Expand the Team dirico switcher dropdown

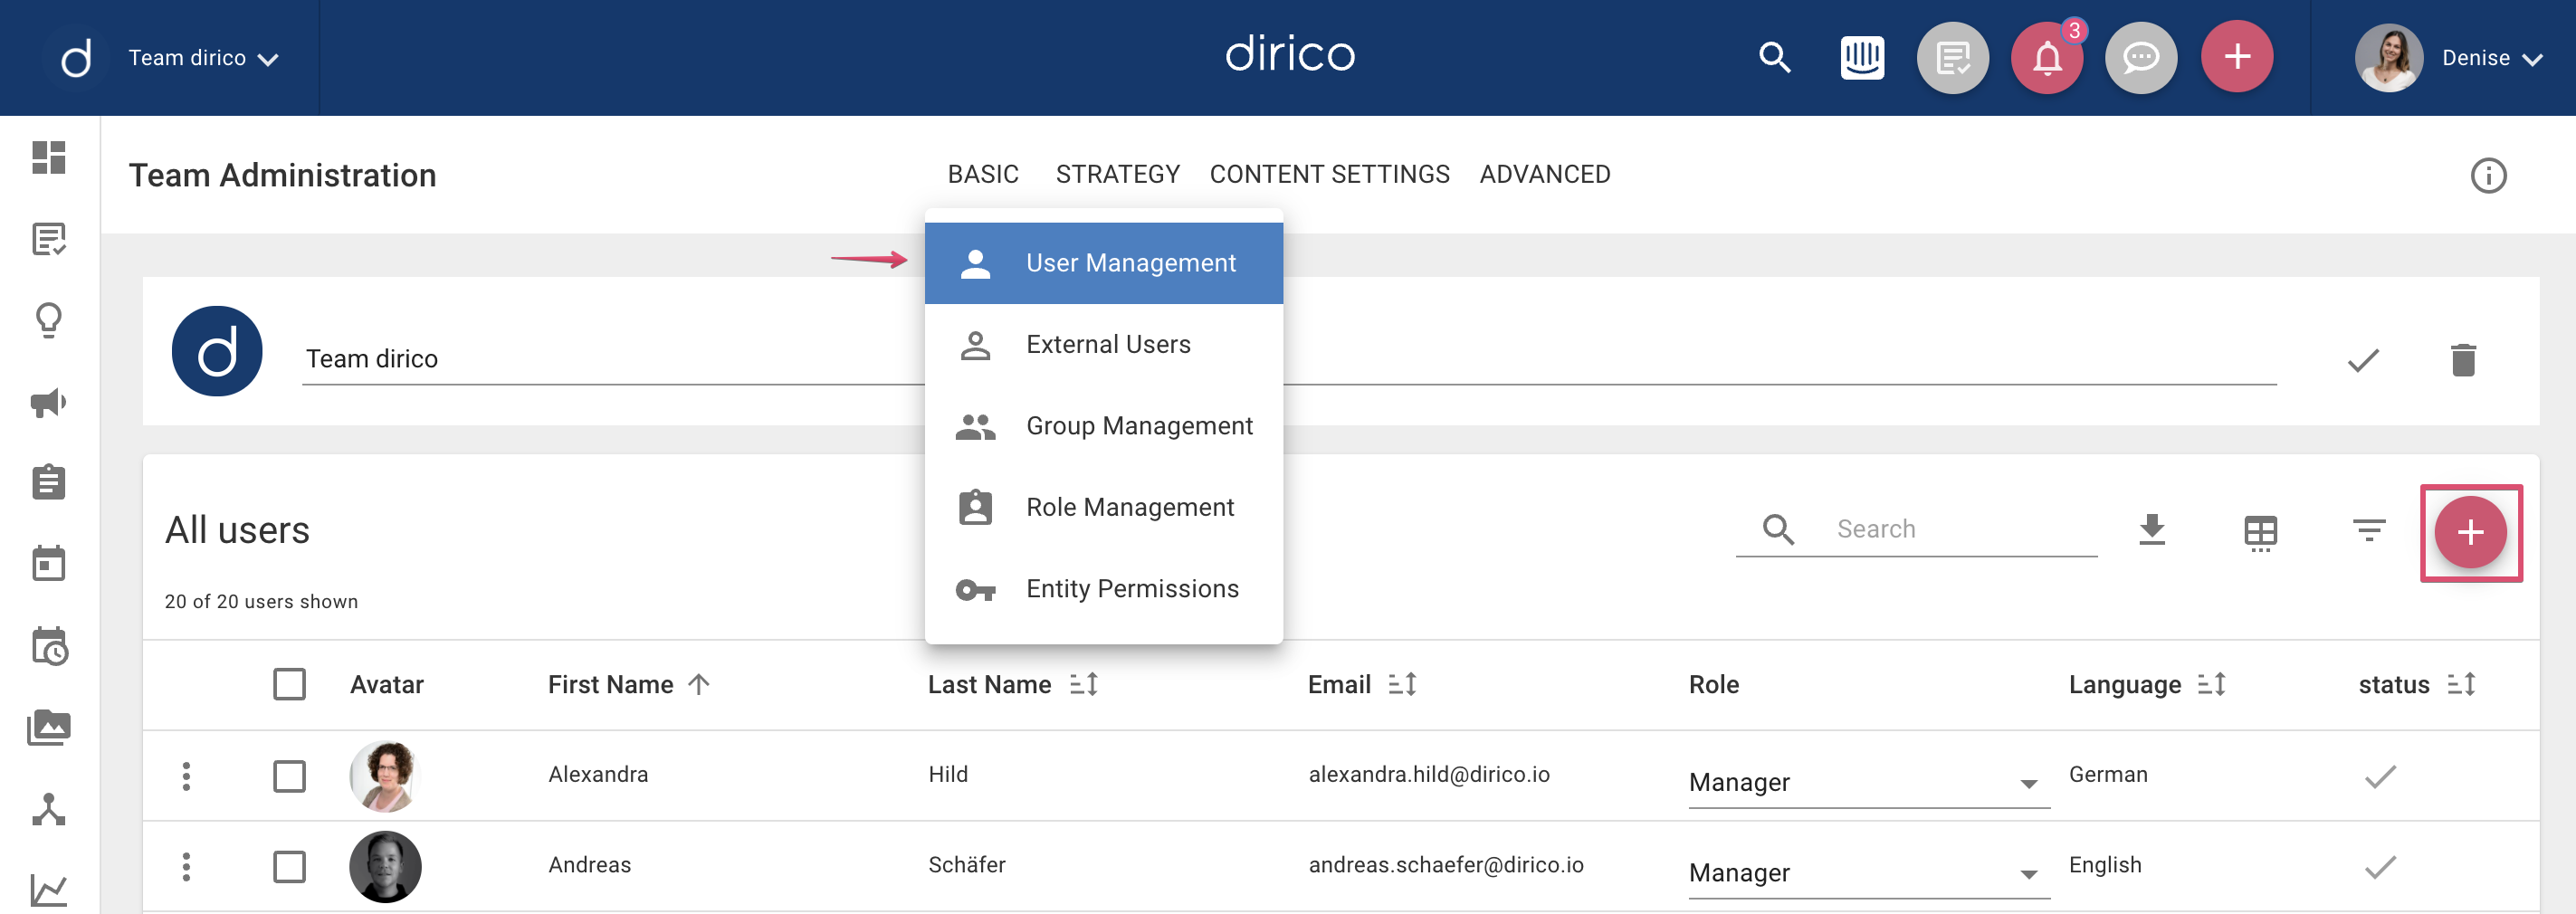pos(203,58)
